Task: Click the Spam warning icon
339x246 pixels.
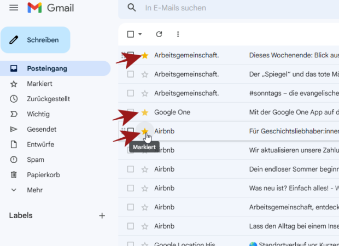Action: [14, 160]
